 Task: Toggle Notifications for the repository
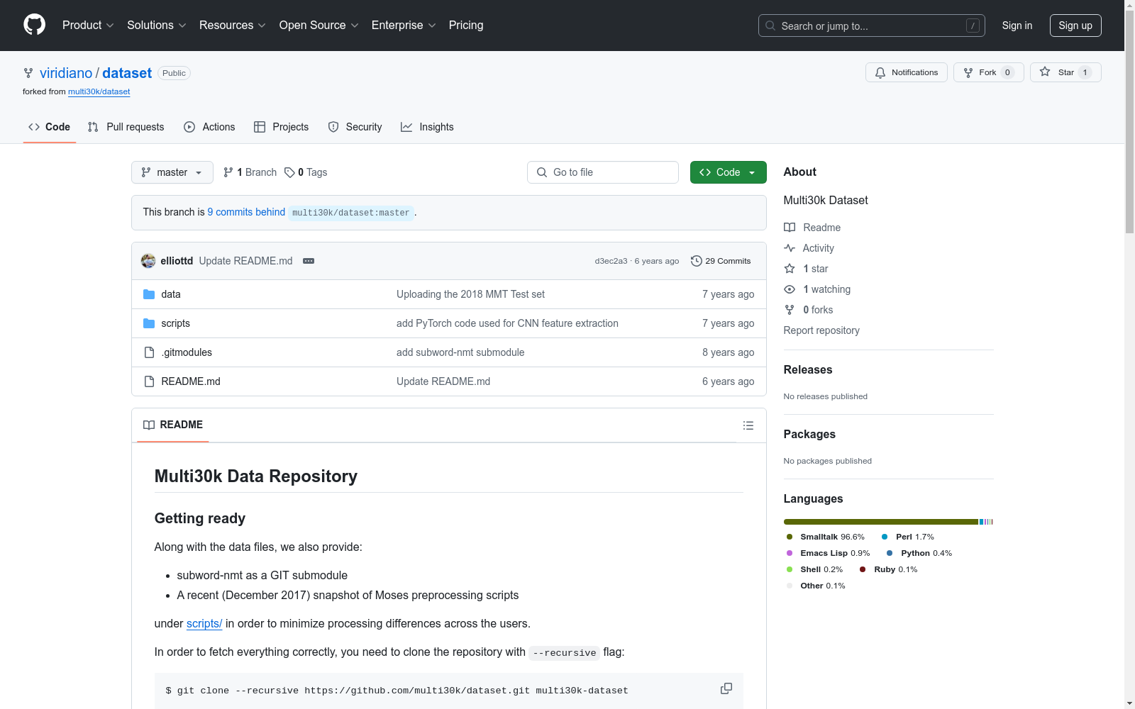coord(906,72)
